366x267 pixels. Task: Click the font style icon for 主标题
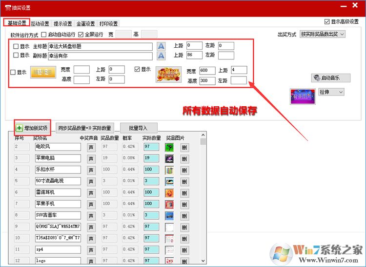point(161,46)
